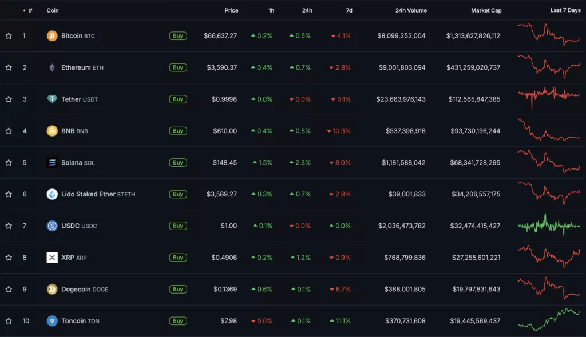Sort by the Price column header

(x=231, y=10)
